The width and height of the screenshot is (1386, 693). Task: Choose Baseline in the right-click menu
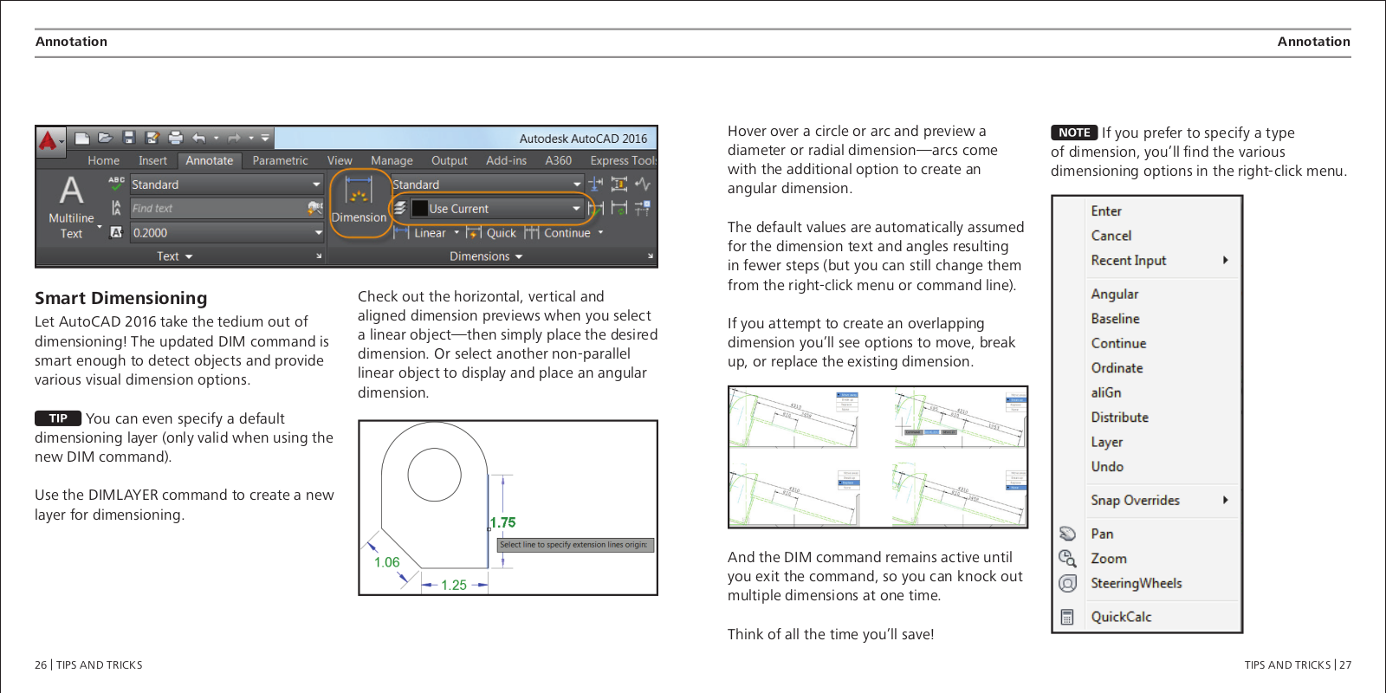[1116, 319]
